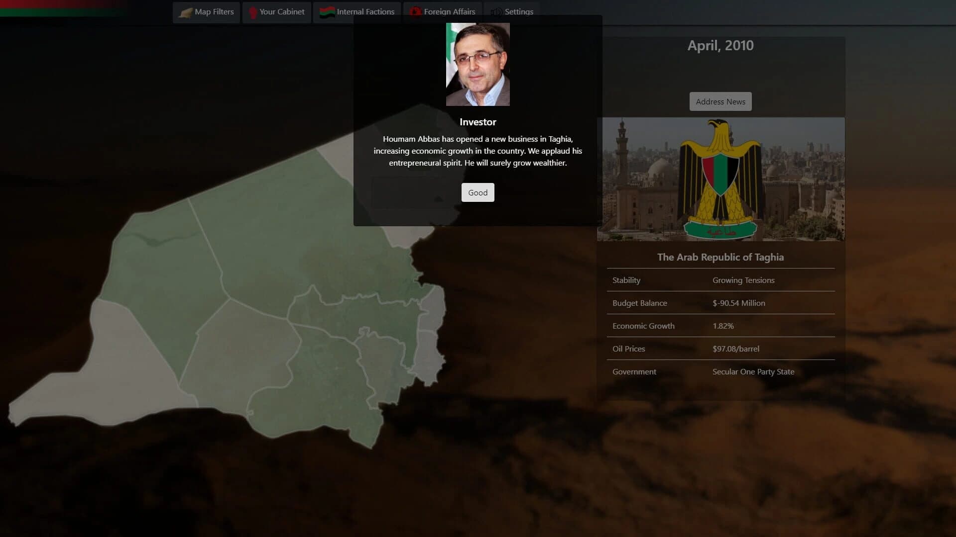
Task: Click the investor portrait photo
Action: coord(478,64)
